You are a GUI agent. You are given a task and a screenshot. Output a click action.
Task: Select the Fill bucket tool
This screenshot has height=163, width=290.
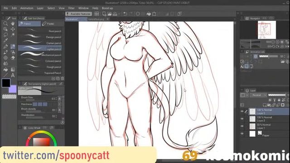(x=5, y=69)
